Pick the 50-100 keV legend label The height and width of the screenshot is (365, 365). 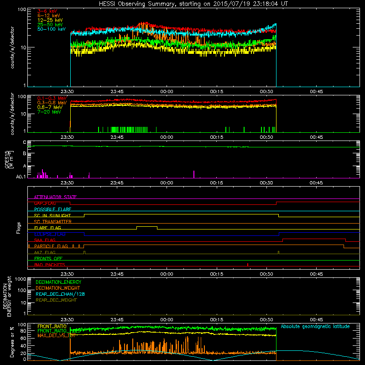coord(52,29)
